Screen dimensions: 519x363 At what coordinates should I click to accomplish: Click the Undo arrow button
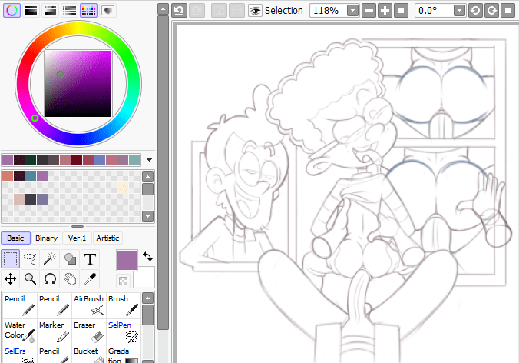click(x=179, y=11)
